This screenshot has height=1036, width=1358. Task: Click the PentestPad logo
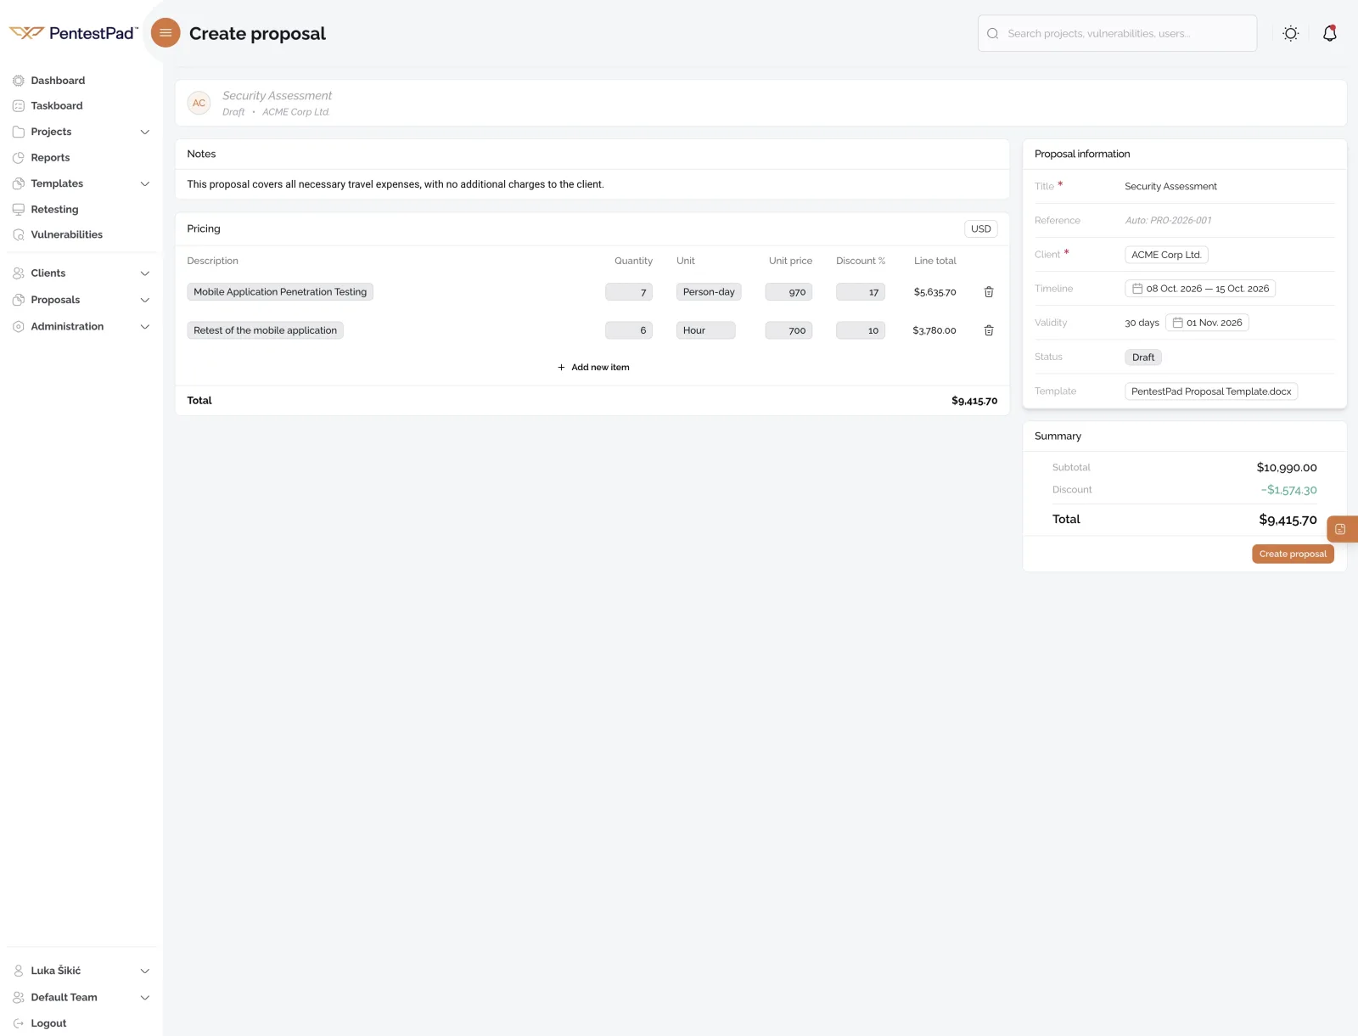coord(73,33)
